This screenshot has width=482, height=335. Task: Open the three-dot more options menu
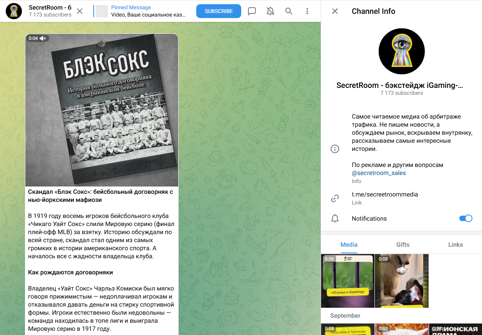pos(307,11)
